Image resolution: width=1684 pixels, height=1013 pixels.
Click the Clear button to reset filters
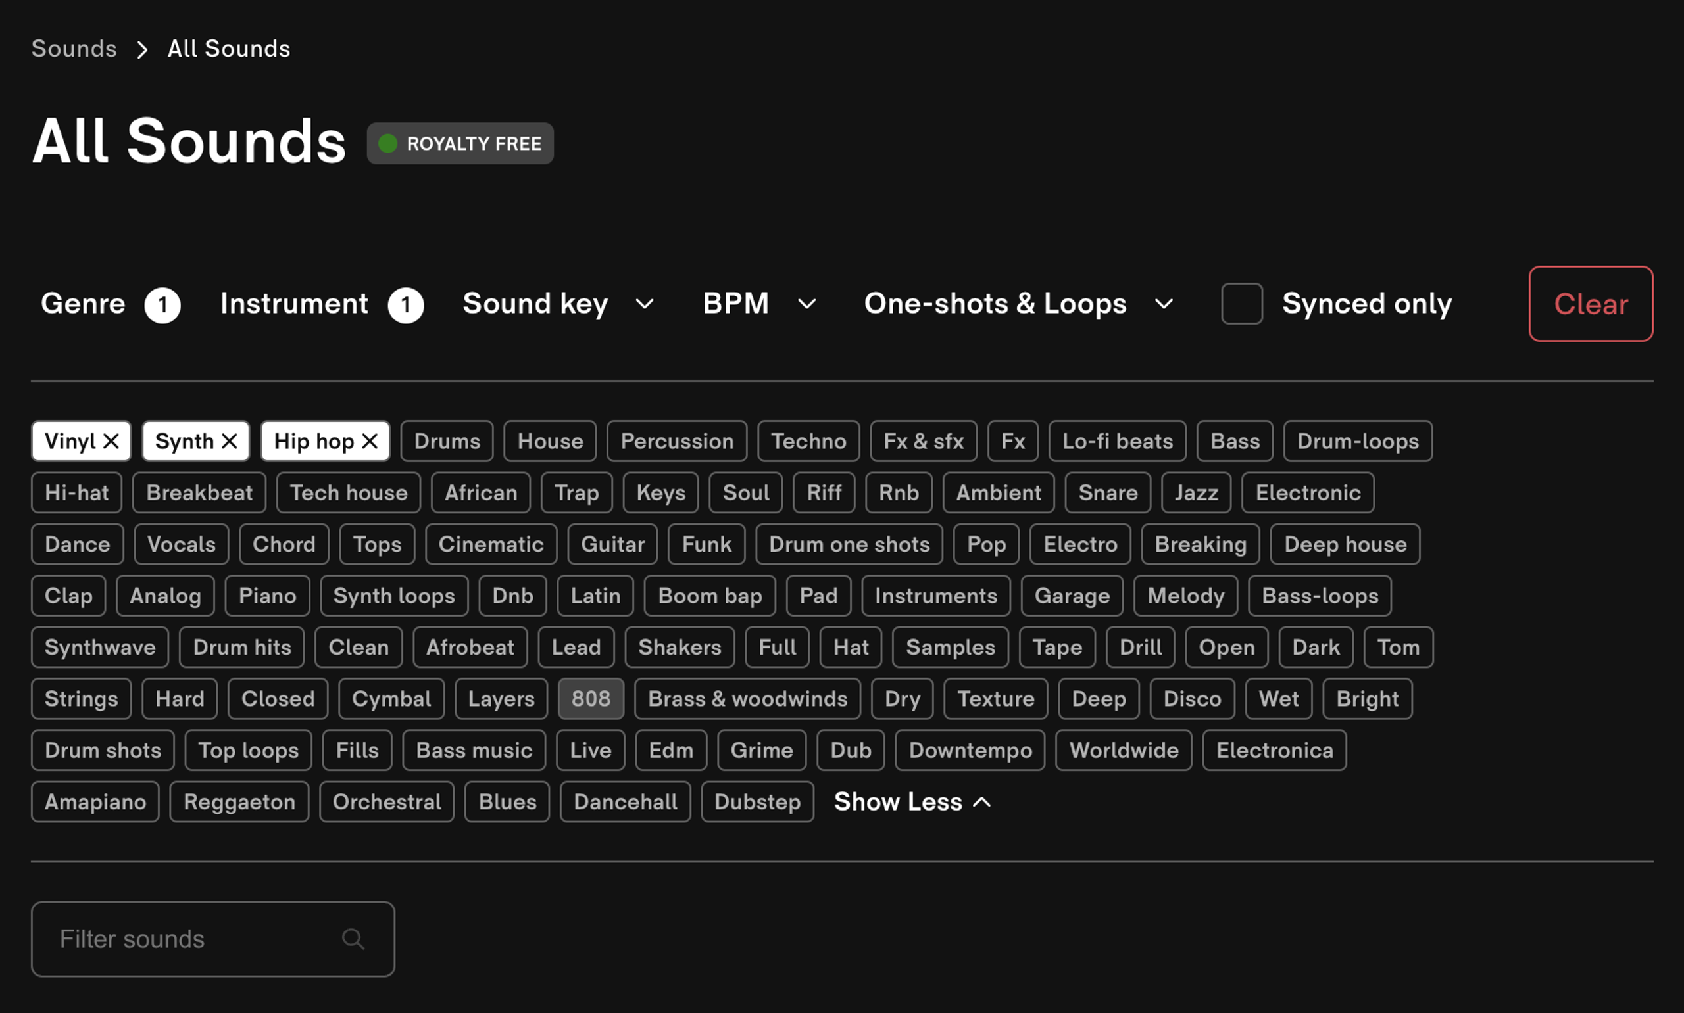pyautogui.click(x=1591, y=304)
